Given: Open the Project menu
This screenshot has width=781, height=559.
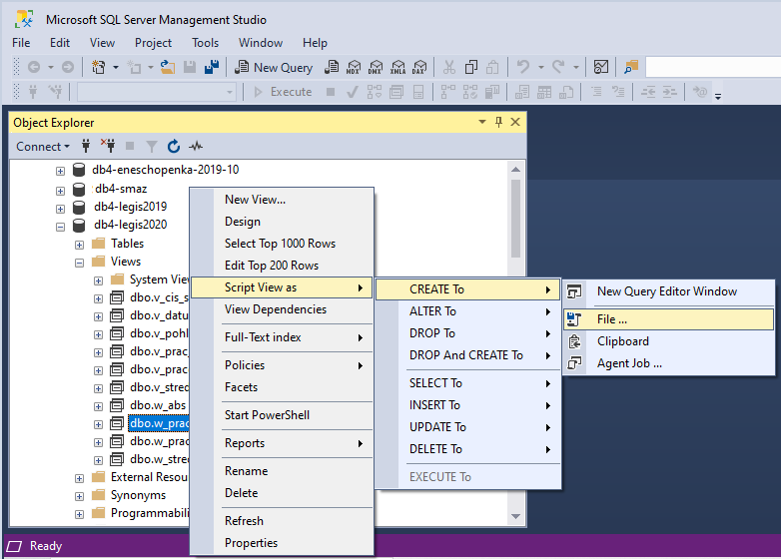Looking at the screenshot, I should [x=153, y=43].
